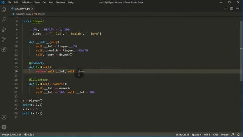Click the @lvl.setter decorator text
Viewport: 243px width, 137px height.
tap(38, 80)
